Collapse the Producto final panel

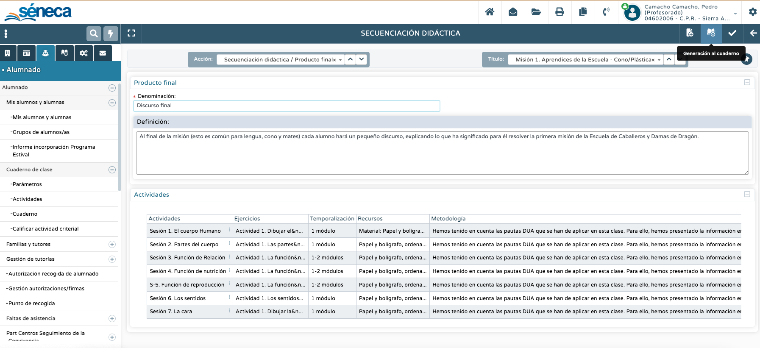[747, 82]
